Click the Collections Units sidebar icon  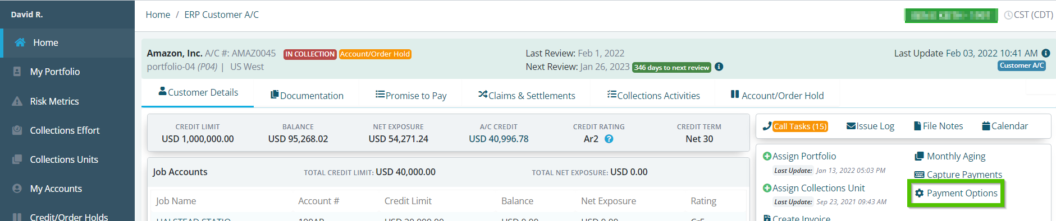(x=17, y=159)
